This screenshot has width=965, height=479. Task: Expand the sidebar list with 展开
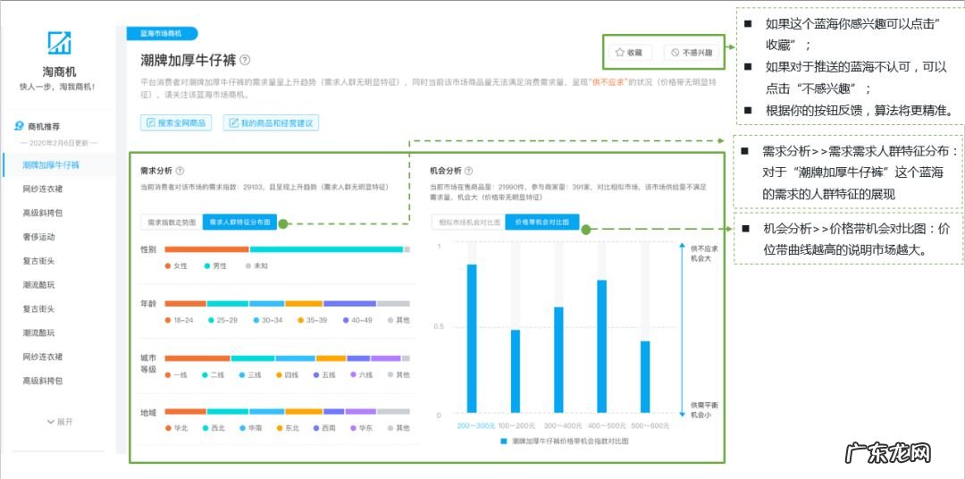tap(60, 422)
